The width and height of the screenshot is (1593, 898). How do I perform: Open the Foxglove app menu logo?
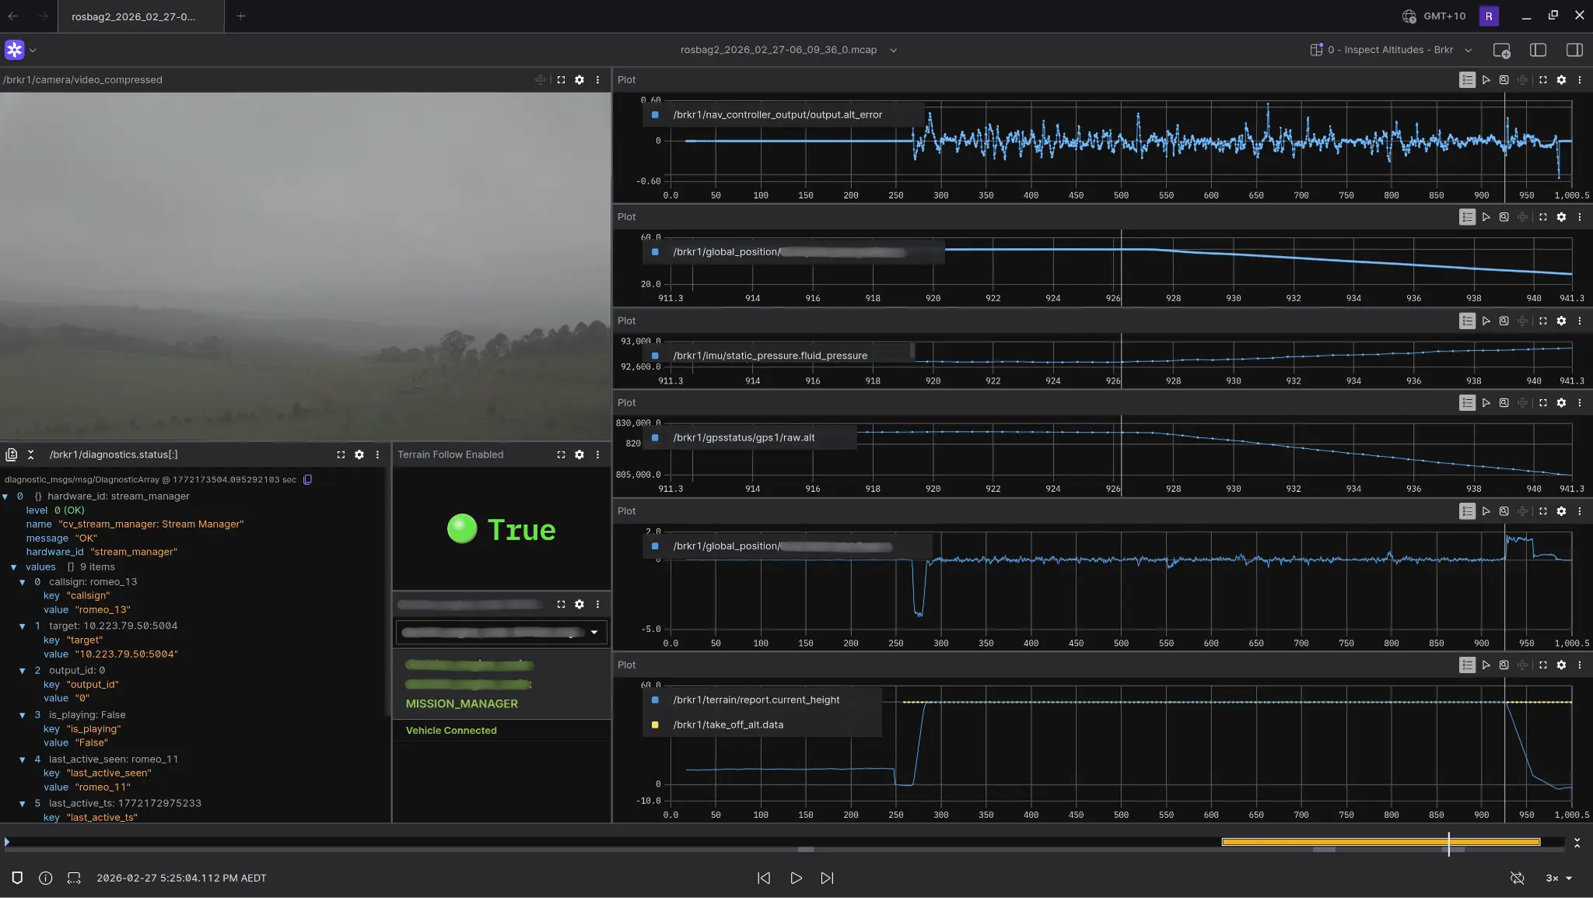[x=14, y=50]
